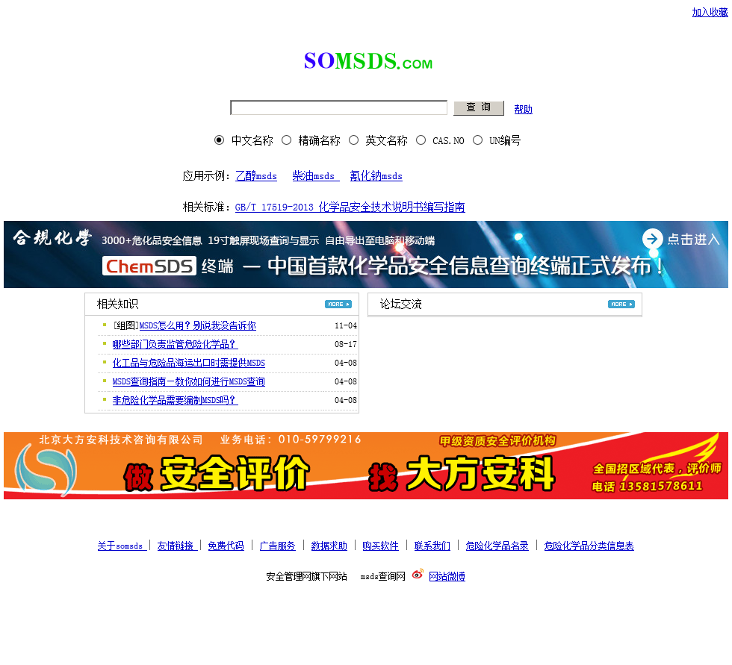Viewport: 732px width, 665px height.
Task: Click the msds查询网 footer text
Action: point(382,576)
